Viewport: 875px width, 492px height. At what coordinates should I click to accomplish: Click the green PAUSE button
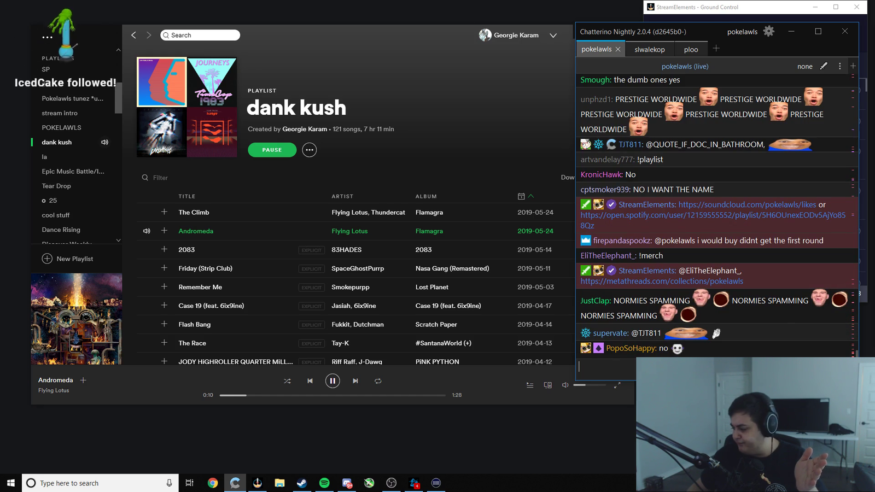pyautogui.click(x=272, y=150)
